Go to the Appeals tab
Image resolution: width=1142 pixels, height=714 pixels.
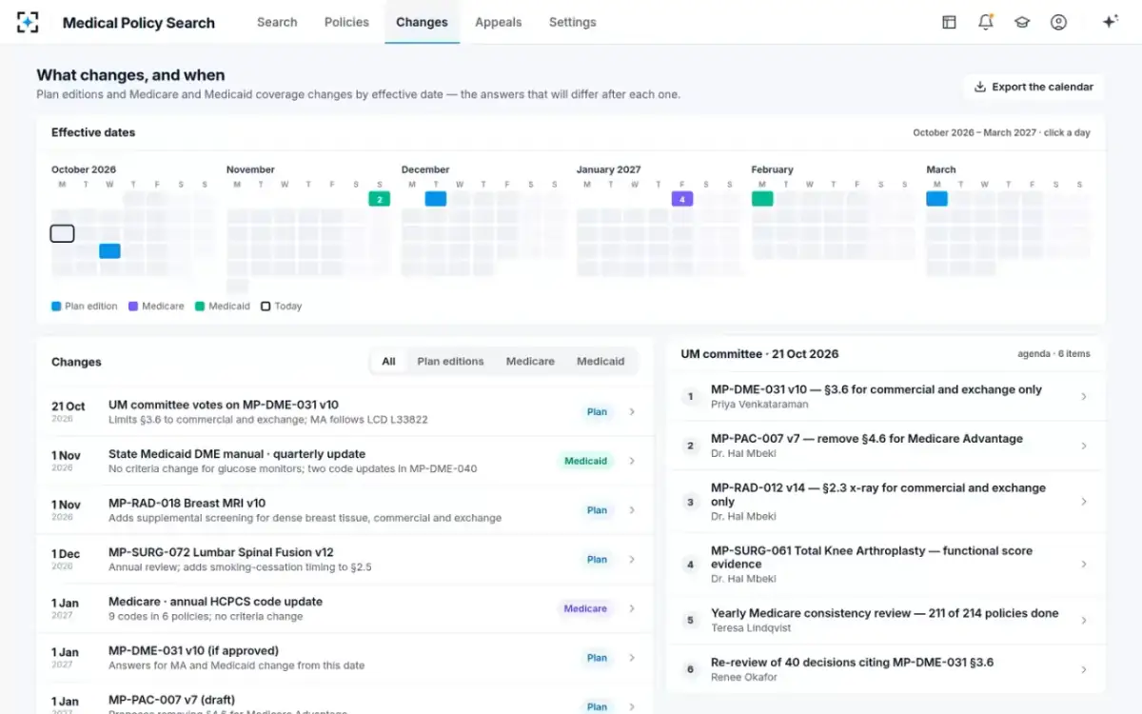[499, 22]
